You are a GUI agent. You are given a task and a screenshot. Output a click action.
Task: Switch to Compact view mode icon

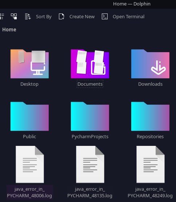pyautogui.click(x=2, y=16)
